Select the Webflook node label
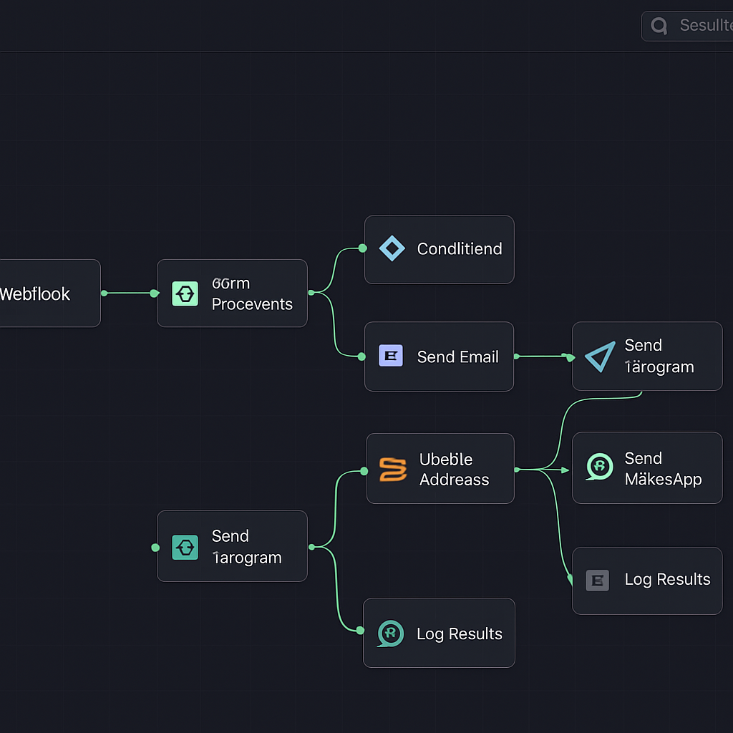This screenshot has height=733, width=733. 35,294
